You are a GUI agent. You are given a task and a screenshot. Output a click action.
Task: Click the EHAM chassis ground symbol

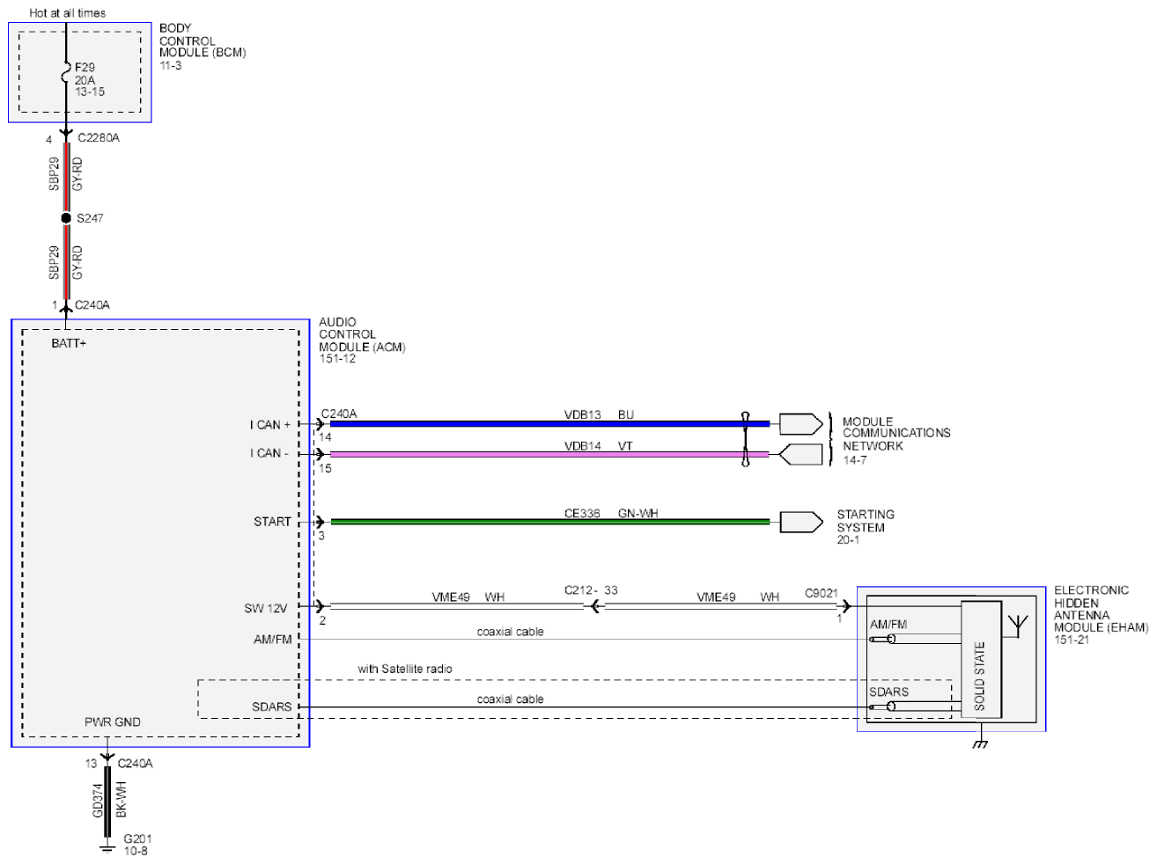[979, 744]
